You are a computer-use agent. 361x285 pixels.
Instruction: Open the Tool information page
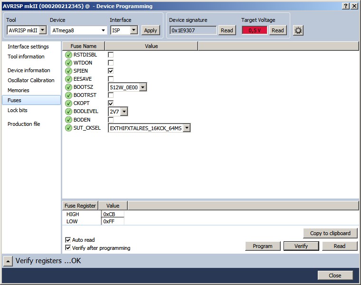(26, 57)
